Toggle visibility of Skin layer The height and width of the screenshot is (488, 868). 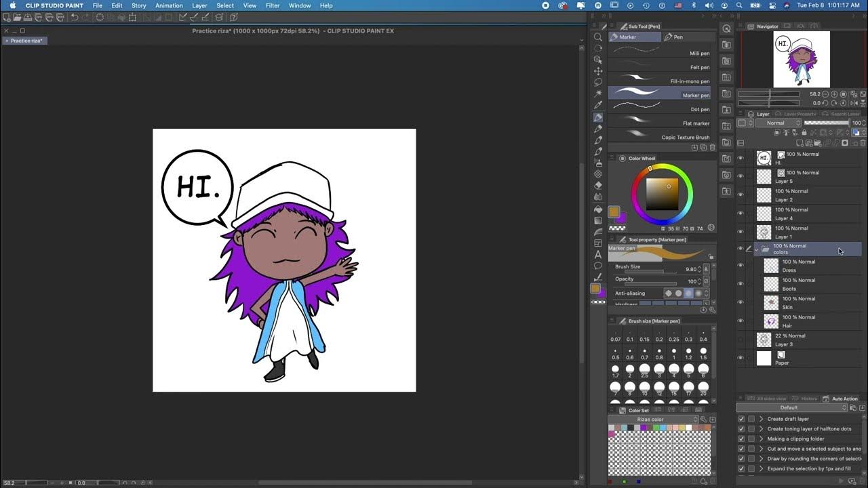click(x=741, y=302)
